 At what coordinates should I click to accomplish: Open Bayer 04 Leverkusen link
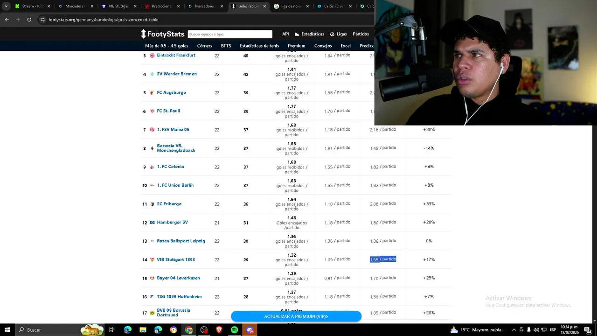[178, 278]
